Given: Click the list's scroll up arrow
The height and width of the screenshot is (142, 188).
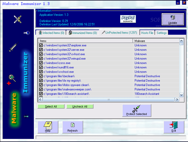Looking at the screenshot, I should [182, 41].
